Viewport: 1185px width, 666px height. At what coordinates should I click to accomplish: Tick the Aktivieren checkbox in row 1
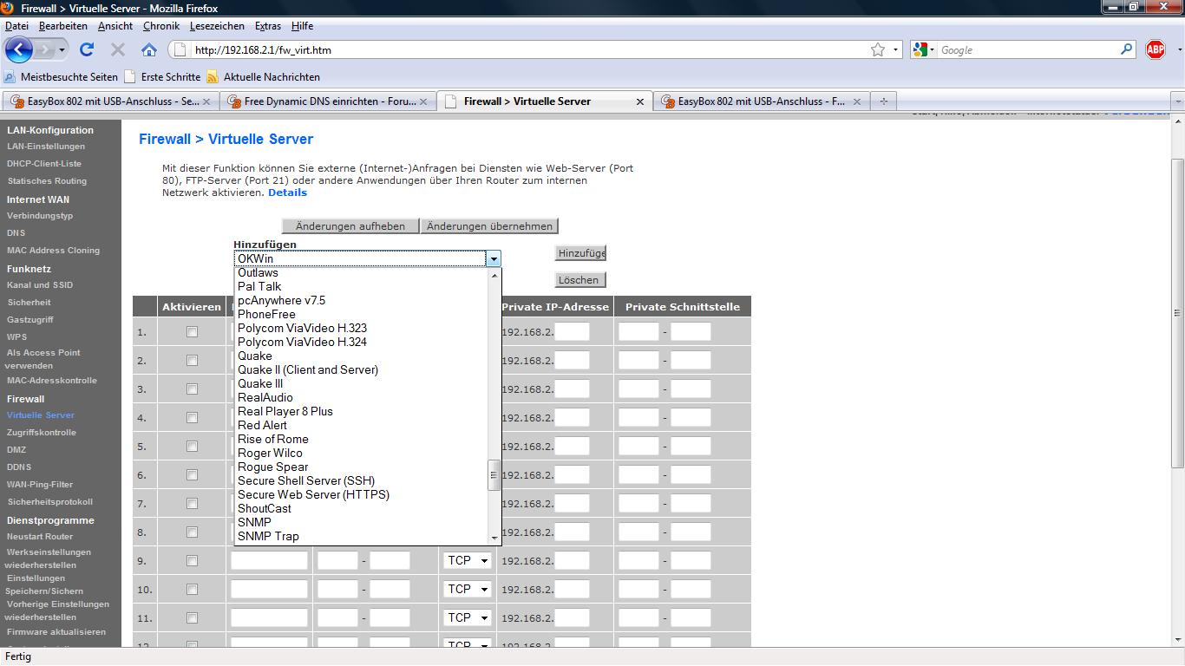click(x=192, y=332)
